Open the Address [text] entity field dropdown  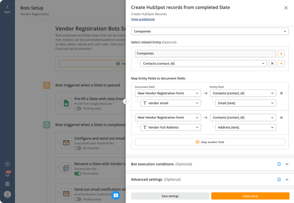(246, 128)
